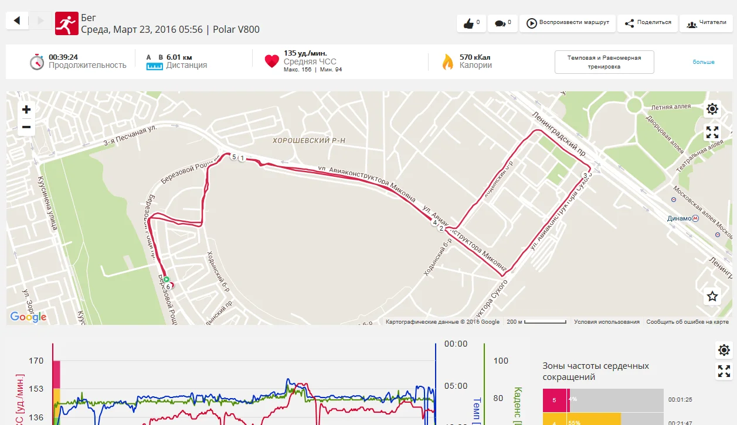Report a map error via Сообщить об ошибке

(687, 322)
